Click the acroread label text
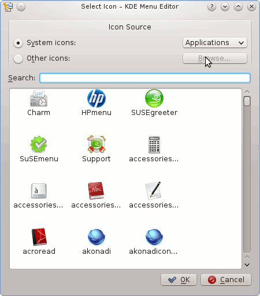The image size is (260, 296). pos(39,251)
